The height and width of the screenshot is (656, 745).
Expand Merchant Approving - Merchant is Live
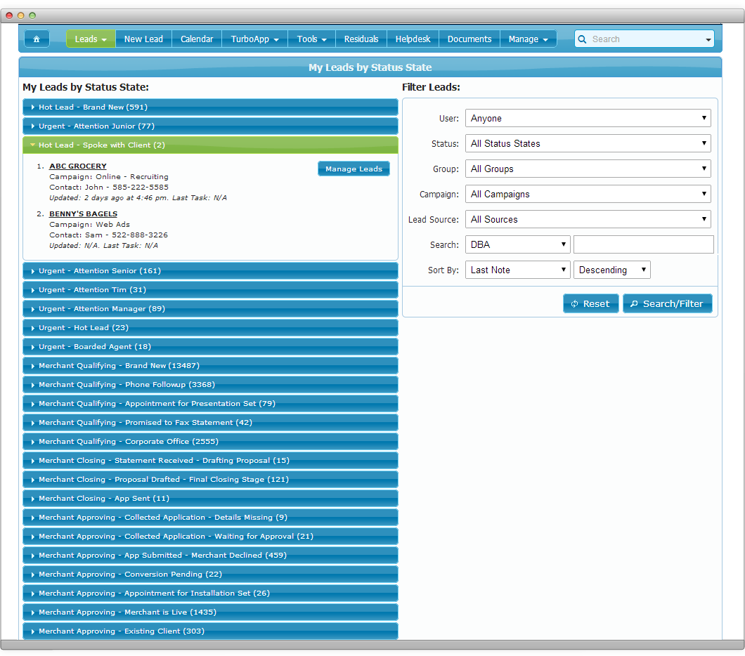coord(210,612)
